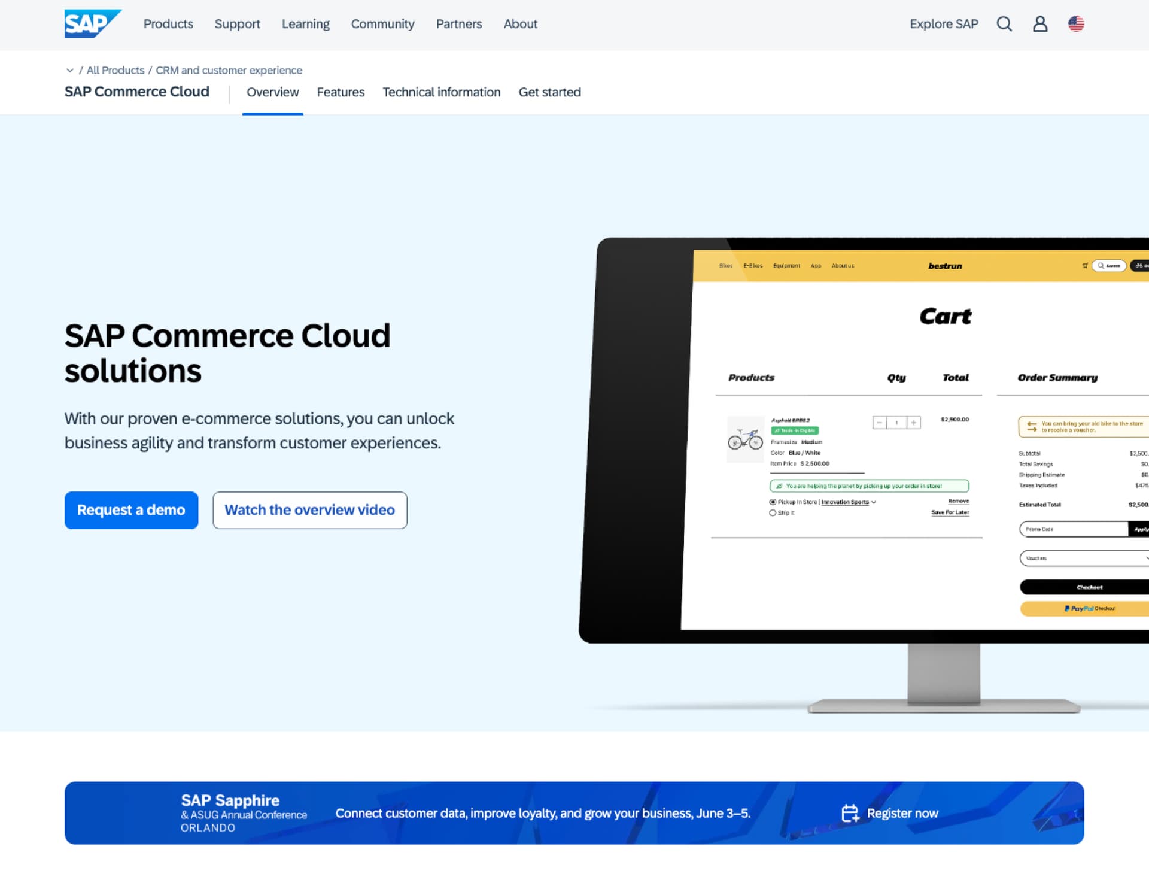Expand the breadcrumb chevron before All Products
Viewport: 1149px width, 889px height.
pyautogui.click(x=70, y=70)
